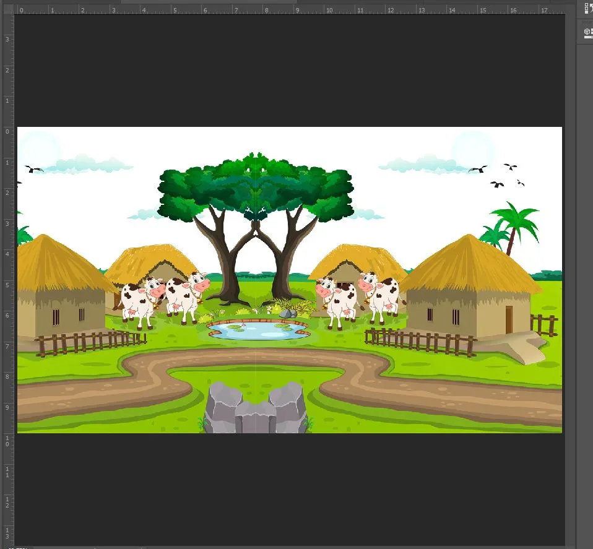Click the green canopy of the central tree

click(x=255, y=186)
